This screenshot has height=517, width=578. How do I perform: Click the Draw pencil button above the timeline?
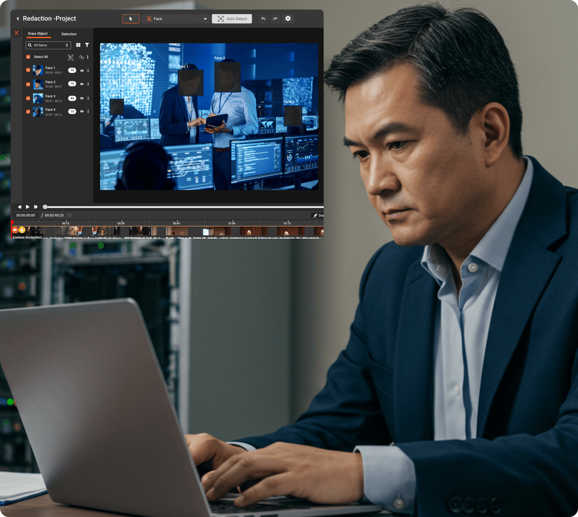(x=318, y=215)
